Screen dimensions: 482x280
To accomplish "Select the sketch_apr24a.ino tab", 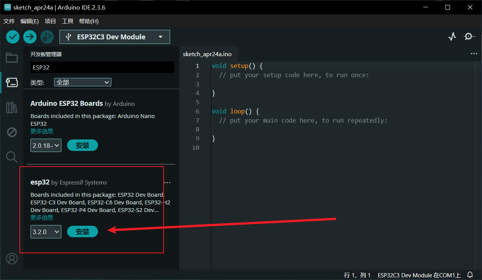I will (x=207, y=54).
